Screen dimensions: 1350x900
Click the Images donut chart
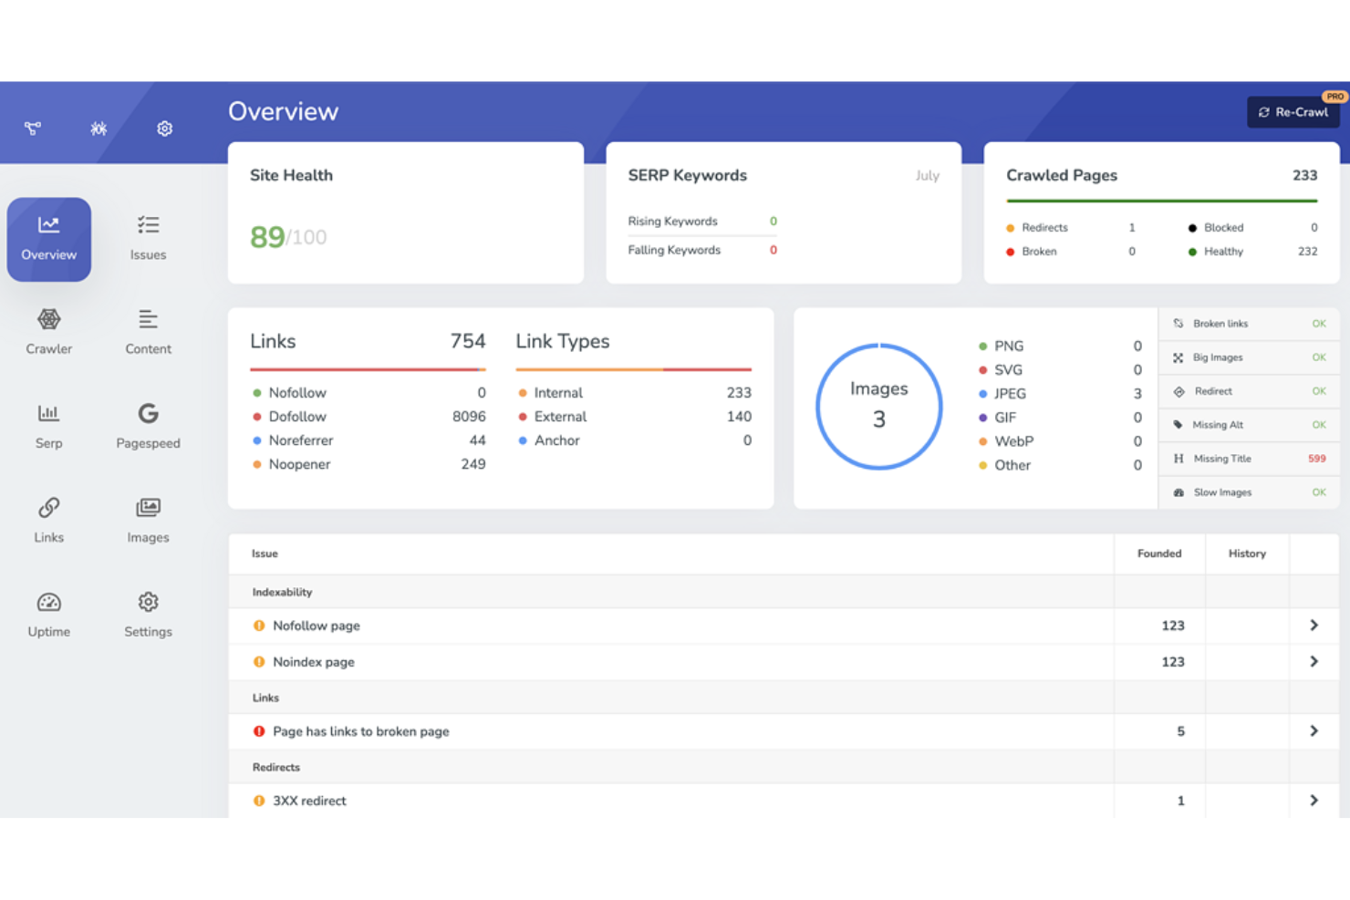pos(878,406)
